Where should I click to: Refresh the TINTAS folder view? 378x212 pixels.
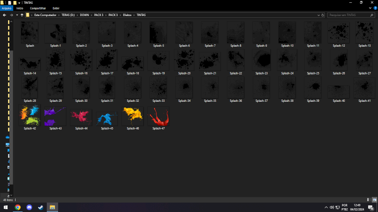click(322, 15)
